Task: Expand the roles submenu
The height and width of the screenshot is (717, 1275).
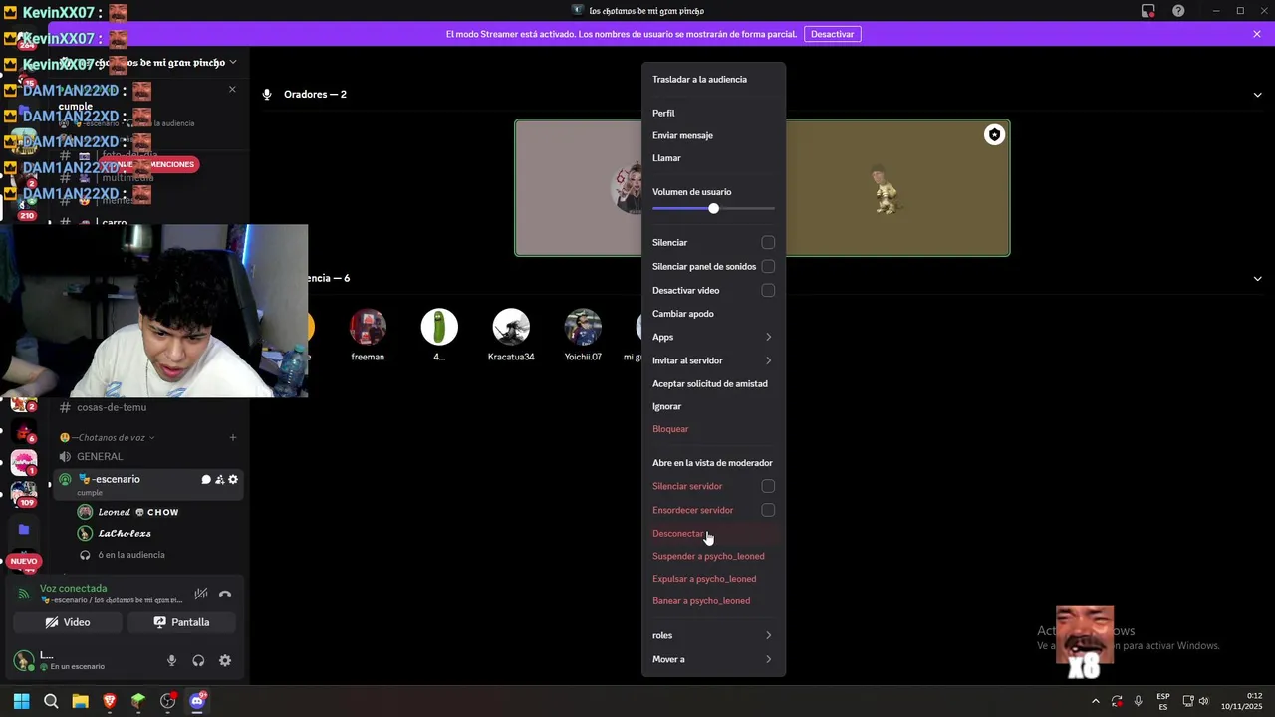Action: click(x=713, y=635)
